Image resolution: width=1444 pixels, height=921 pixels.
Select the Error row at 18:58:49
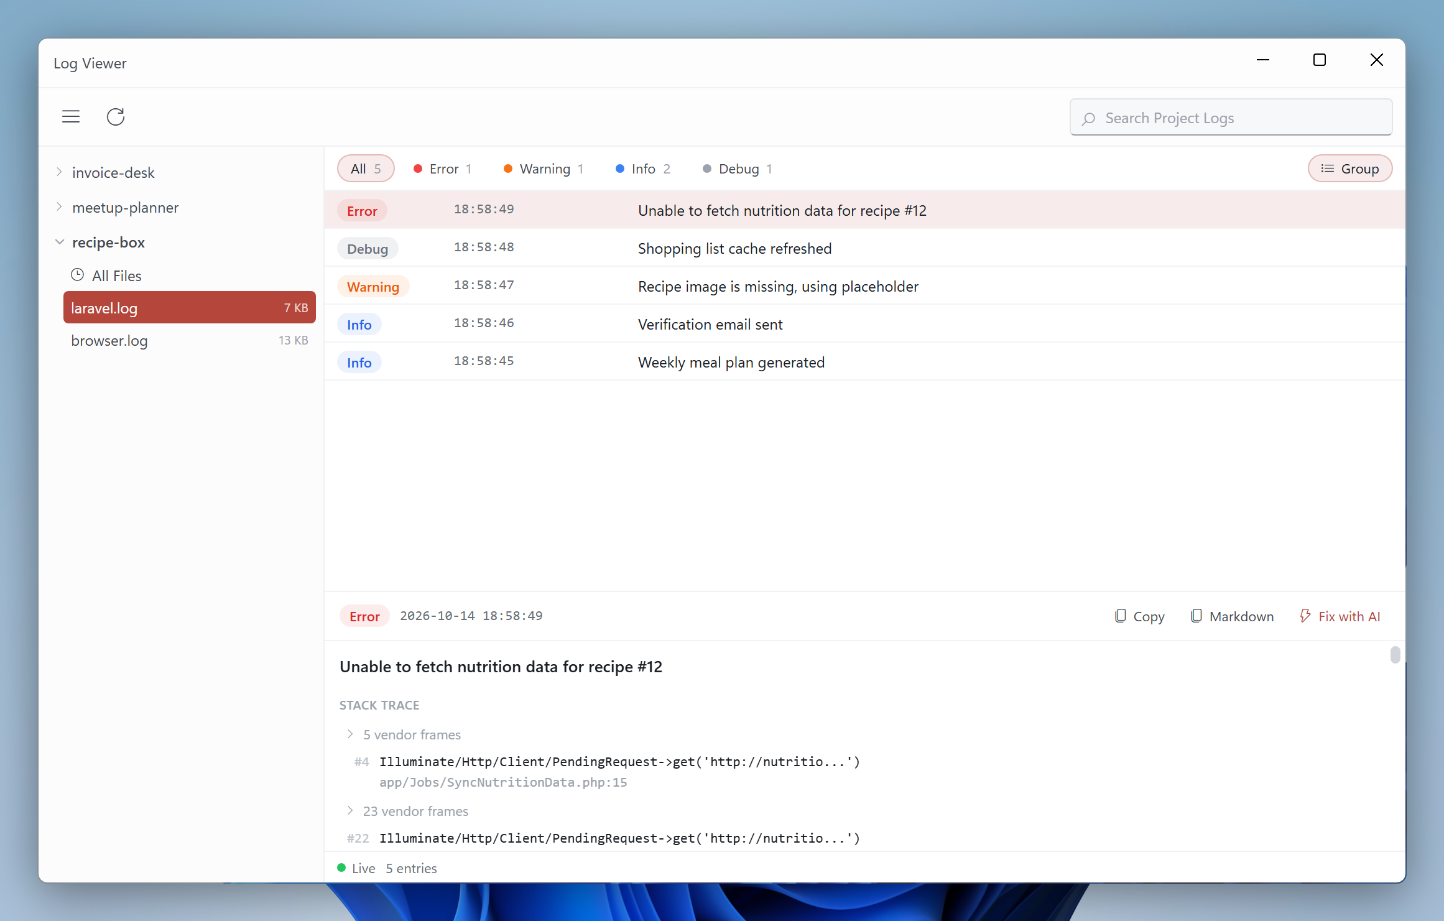click(x=865, y=210)
